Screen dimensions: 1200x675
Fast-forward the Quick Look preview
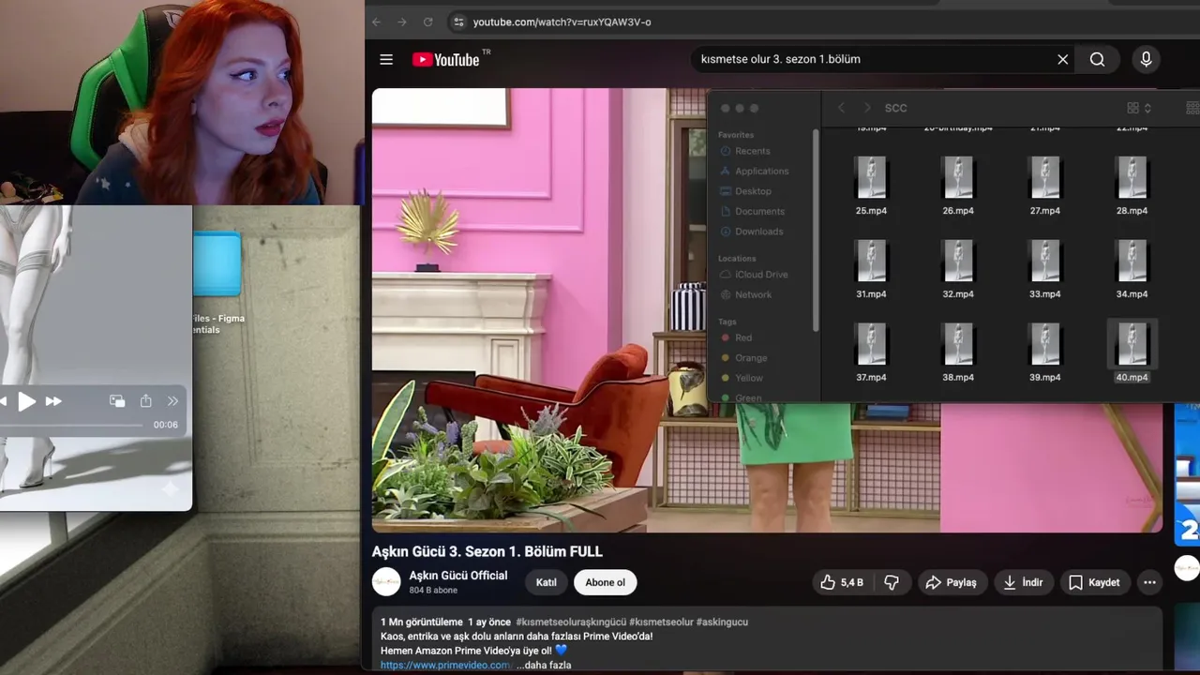[x=53, y=401]
